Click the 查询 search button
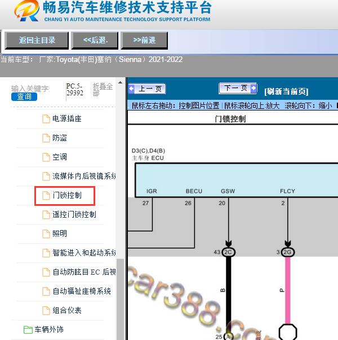 pyautogui.click(x=24, y=96)
